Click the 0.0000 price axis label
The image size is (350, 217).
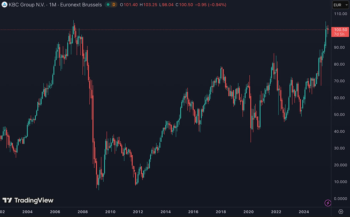coord(340,199)
